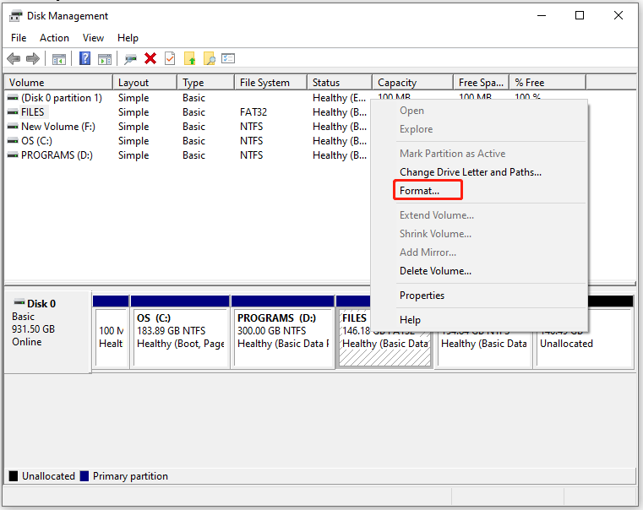Open Properties from the context menu
The image size is (643, 510).
[422, 296]
